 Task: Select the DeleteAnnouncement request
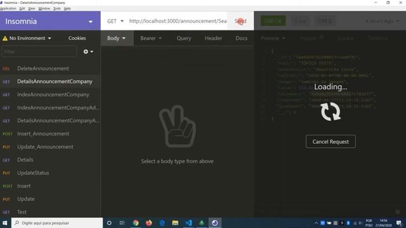(50, 68)
